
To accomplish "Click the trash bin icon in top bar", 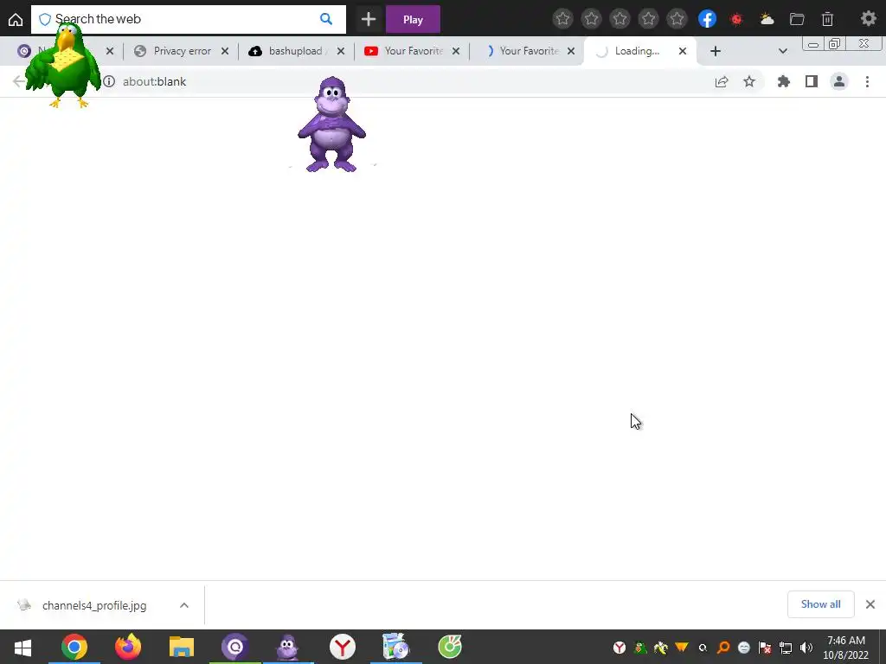I will click(x=827, y=19).
